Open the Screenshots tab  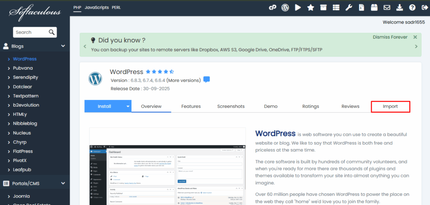coord(231,106)
